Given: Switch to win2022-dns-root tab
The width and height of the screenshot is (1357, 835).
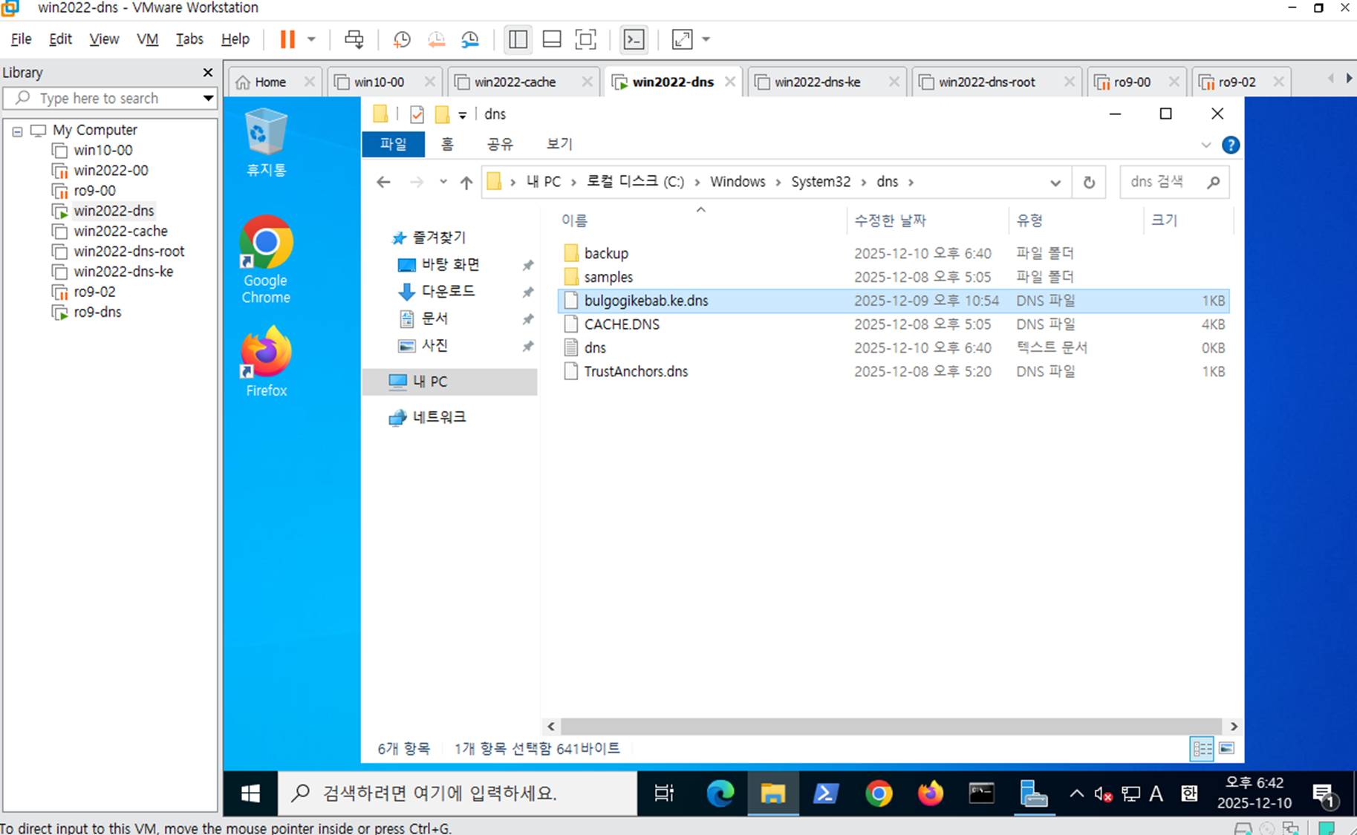Looking at the screenshot, I should point(986,82).
